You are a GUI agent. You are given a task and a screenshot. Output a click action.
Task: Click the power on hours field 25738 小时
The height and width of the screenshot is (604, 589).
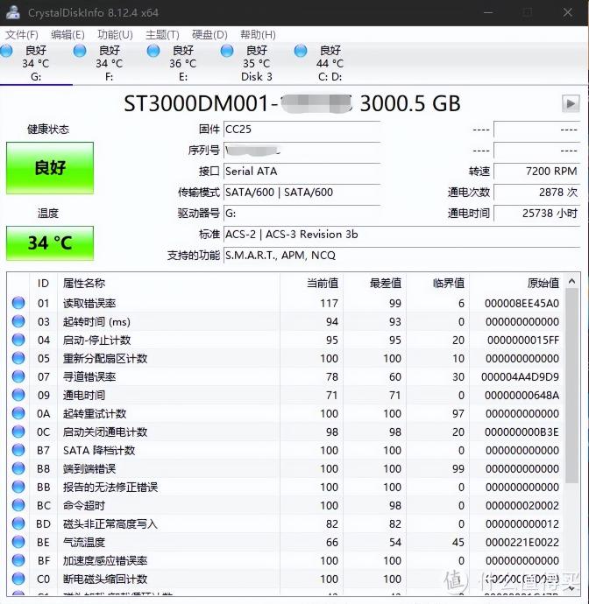point(536,214)
